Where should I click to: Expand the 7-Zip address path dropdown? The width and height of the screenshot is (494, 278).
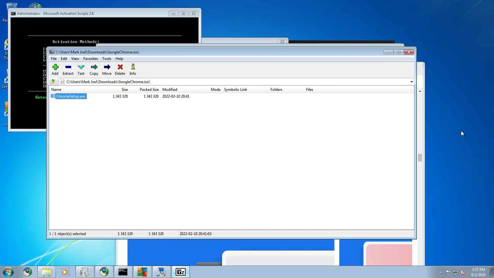[411, 82]
